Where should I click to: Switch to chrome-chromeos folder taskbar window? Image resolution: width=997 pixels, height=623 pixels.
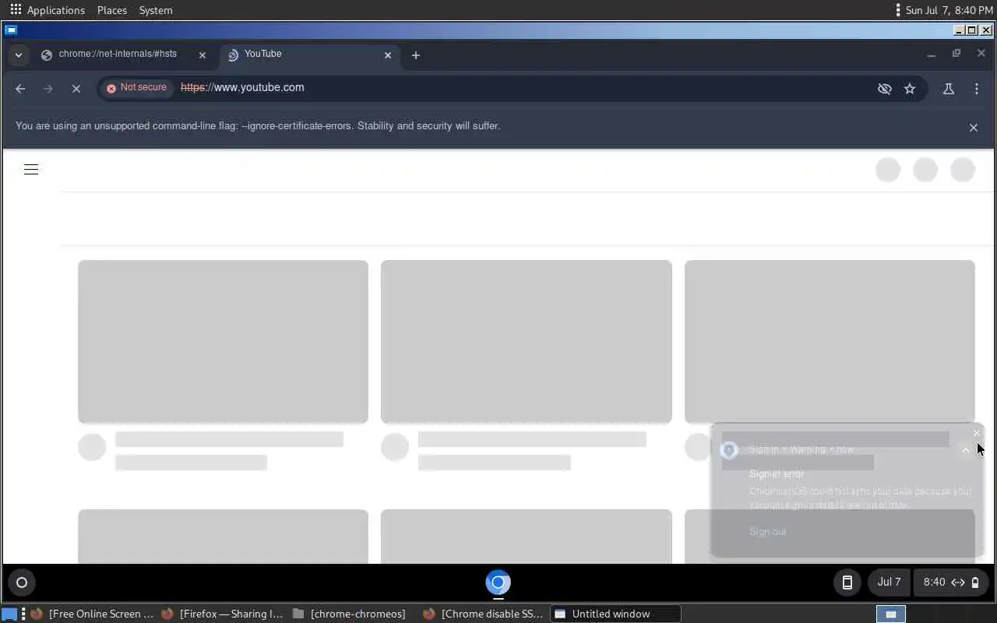coord(349,614)
